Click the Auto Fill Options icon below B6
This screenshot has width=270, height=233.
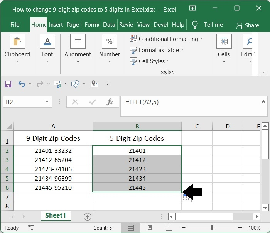(186, 198)
